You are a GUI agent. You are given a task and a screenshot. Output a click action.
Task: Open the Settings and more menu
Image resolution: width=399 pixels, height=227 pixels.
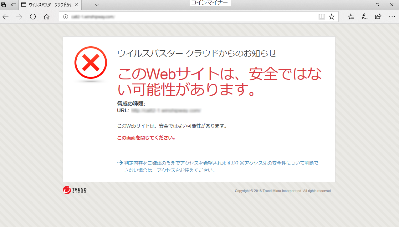point(392,17)
